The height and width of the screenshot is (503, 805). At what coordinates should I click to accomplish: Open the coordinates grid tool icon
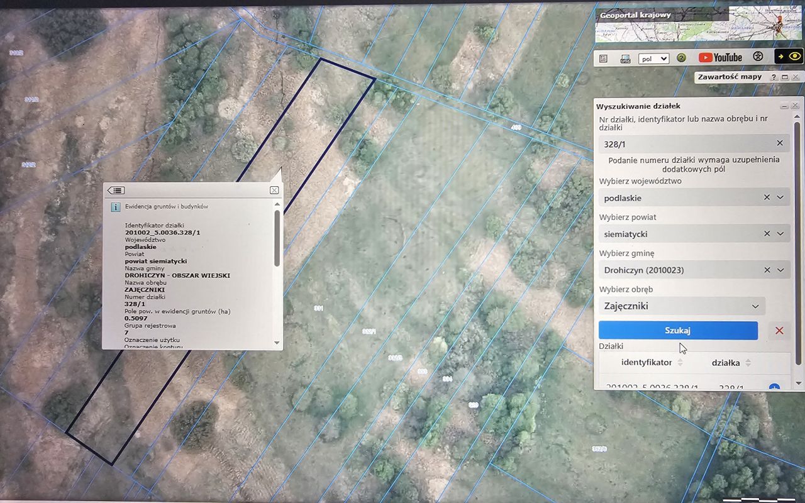[x=604, y=58]
